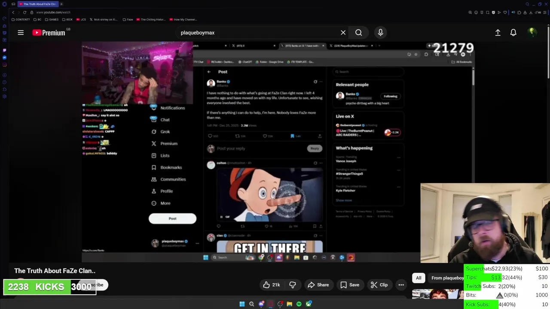This screenshot has width=550, height=309.
Task: Go forward one page
Action: click(19, 12)
